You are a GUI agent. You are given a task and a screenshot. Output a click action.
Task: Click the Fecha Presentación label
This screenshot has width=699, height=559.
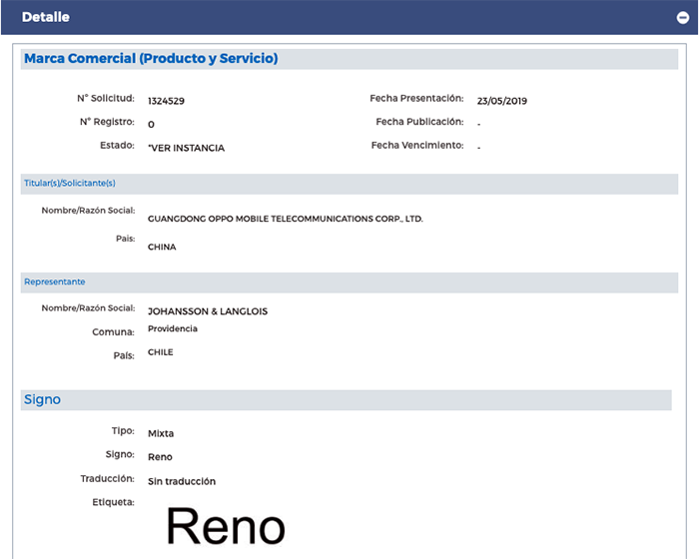tap(416, 98)
